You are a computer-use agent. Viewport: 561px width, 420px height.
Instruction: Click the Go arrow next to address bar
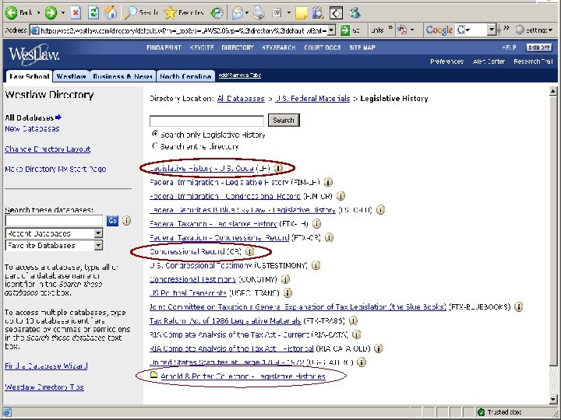tap(344, 30)
